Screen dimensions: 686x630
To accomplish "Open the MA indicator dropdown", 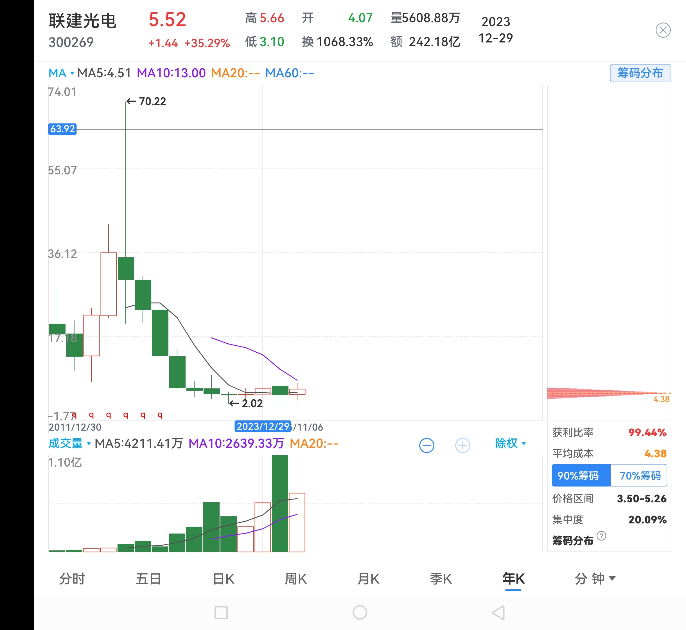I will point(61,73).
